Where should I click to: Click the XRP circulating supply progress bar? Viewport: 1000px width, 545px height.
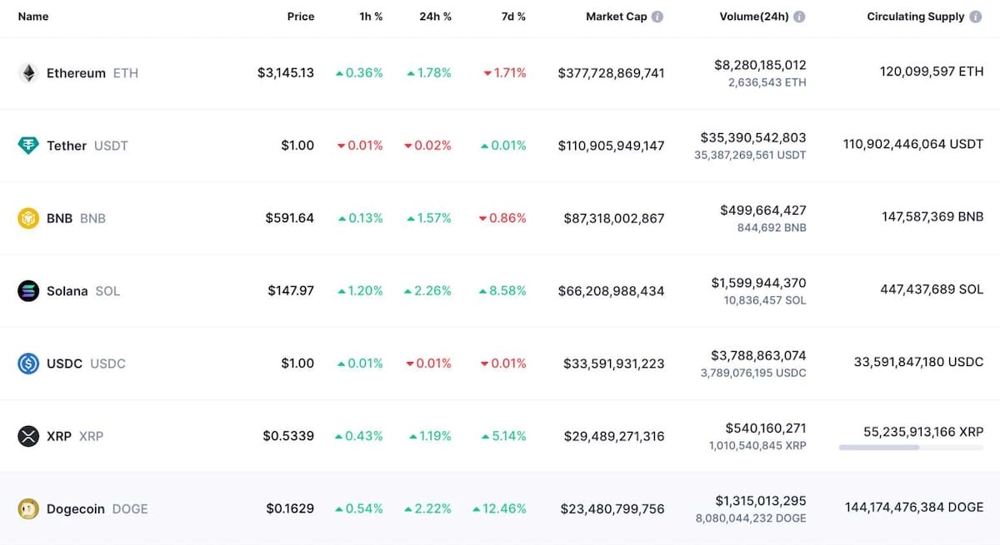pyautogui.click(x=911, y=448)
